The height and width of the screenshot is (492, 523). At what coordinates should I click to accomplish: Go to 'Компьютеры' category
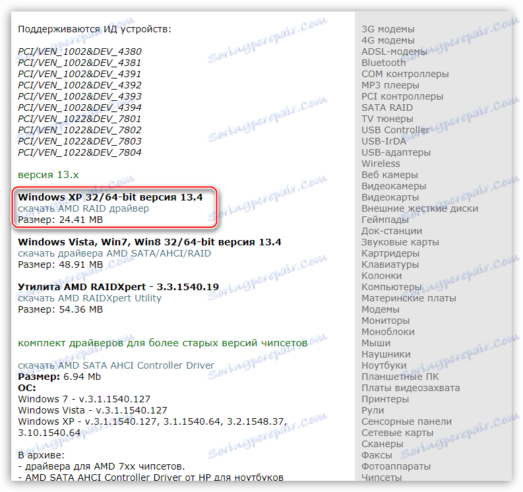click(x=392, y=287)
